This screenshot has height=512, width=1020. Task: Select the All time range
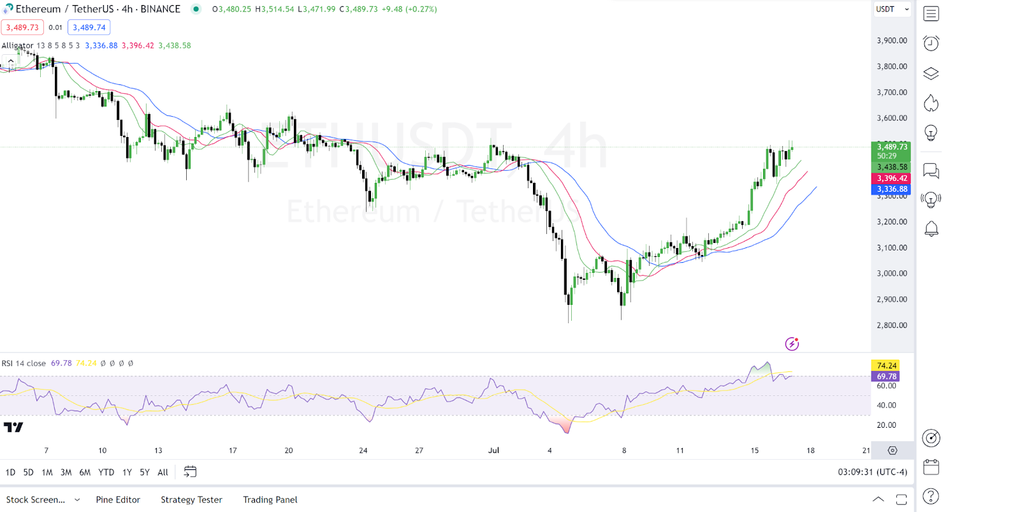(163, 472)
